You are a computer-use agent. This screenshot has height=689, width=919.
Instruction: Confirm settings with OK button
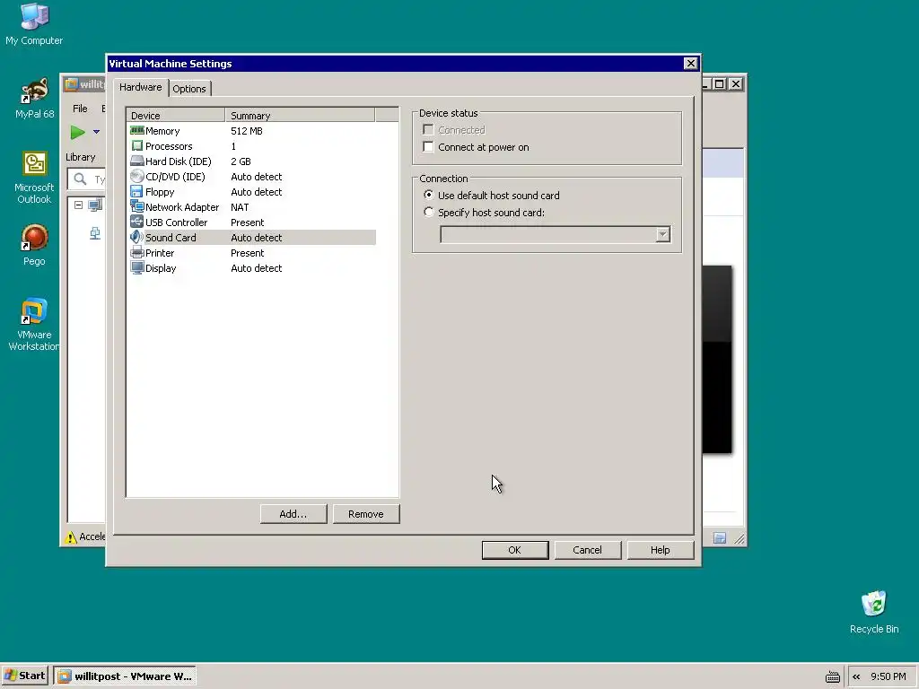tap(514, 550)
